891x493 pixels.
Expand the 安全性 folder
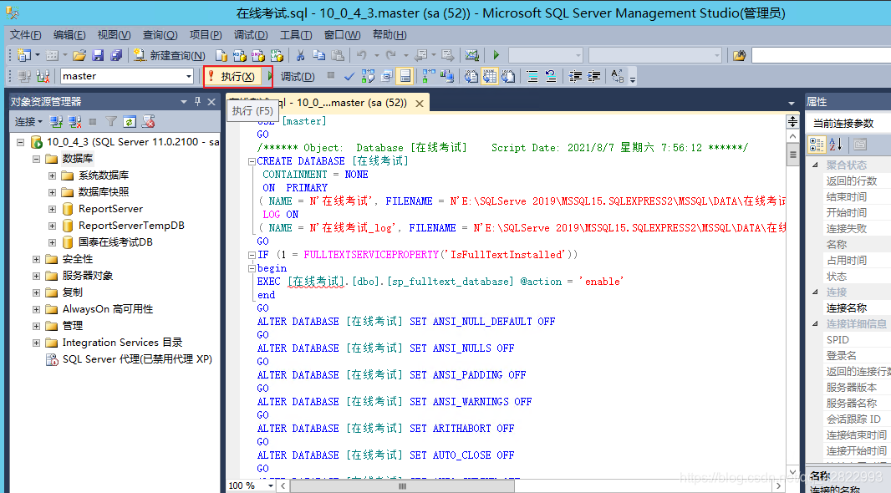37,259
